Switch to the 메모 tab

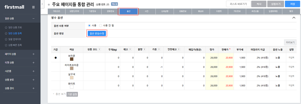tap(291, 12)
